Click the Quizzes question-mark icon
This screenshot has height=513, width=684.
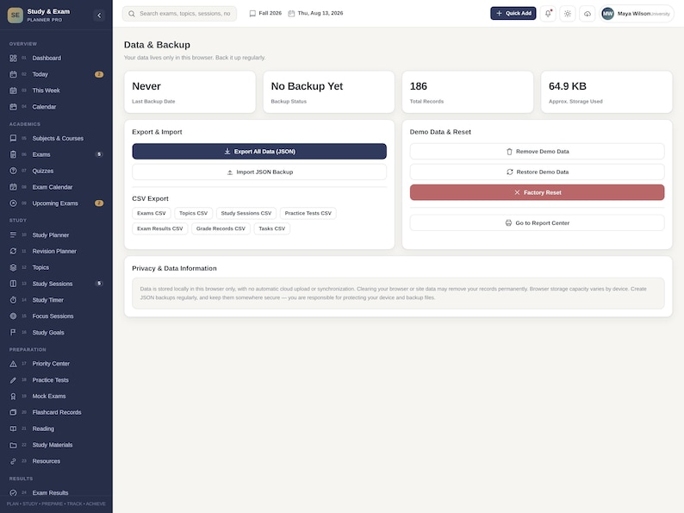coord(13,171)
